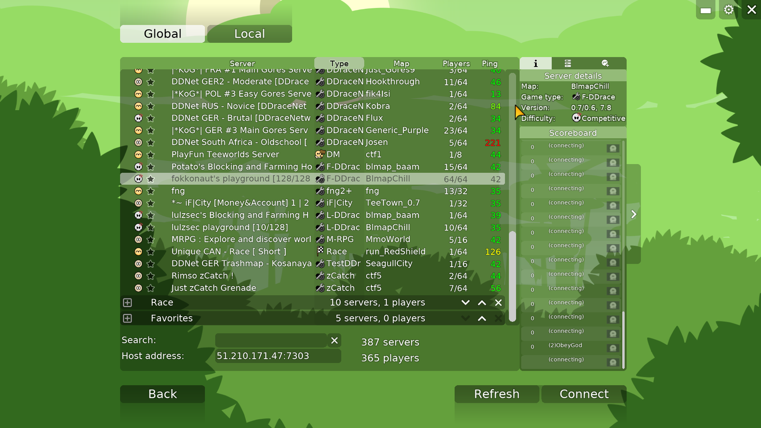
Task: Sort by the Type column header
Action: pos(339,63)
